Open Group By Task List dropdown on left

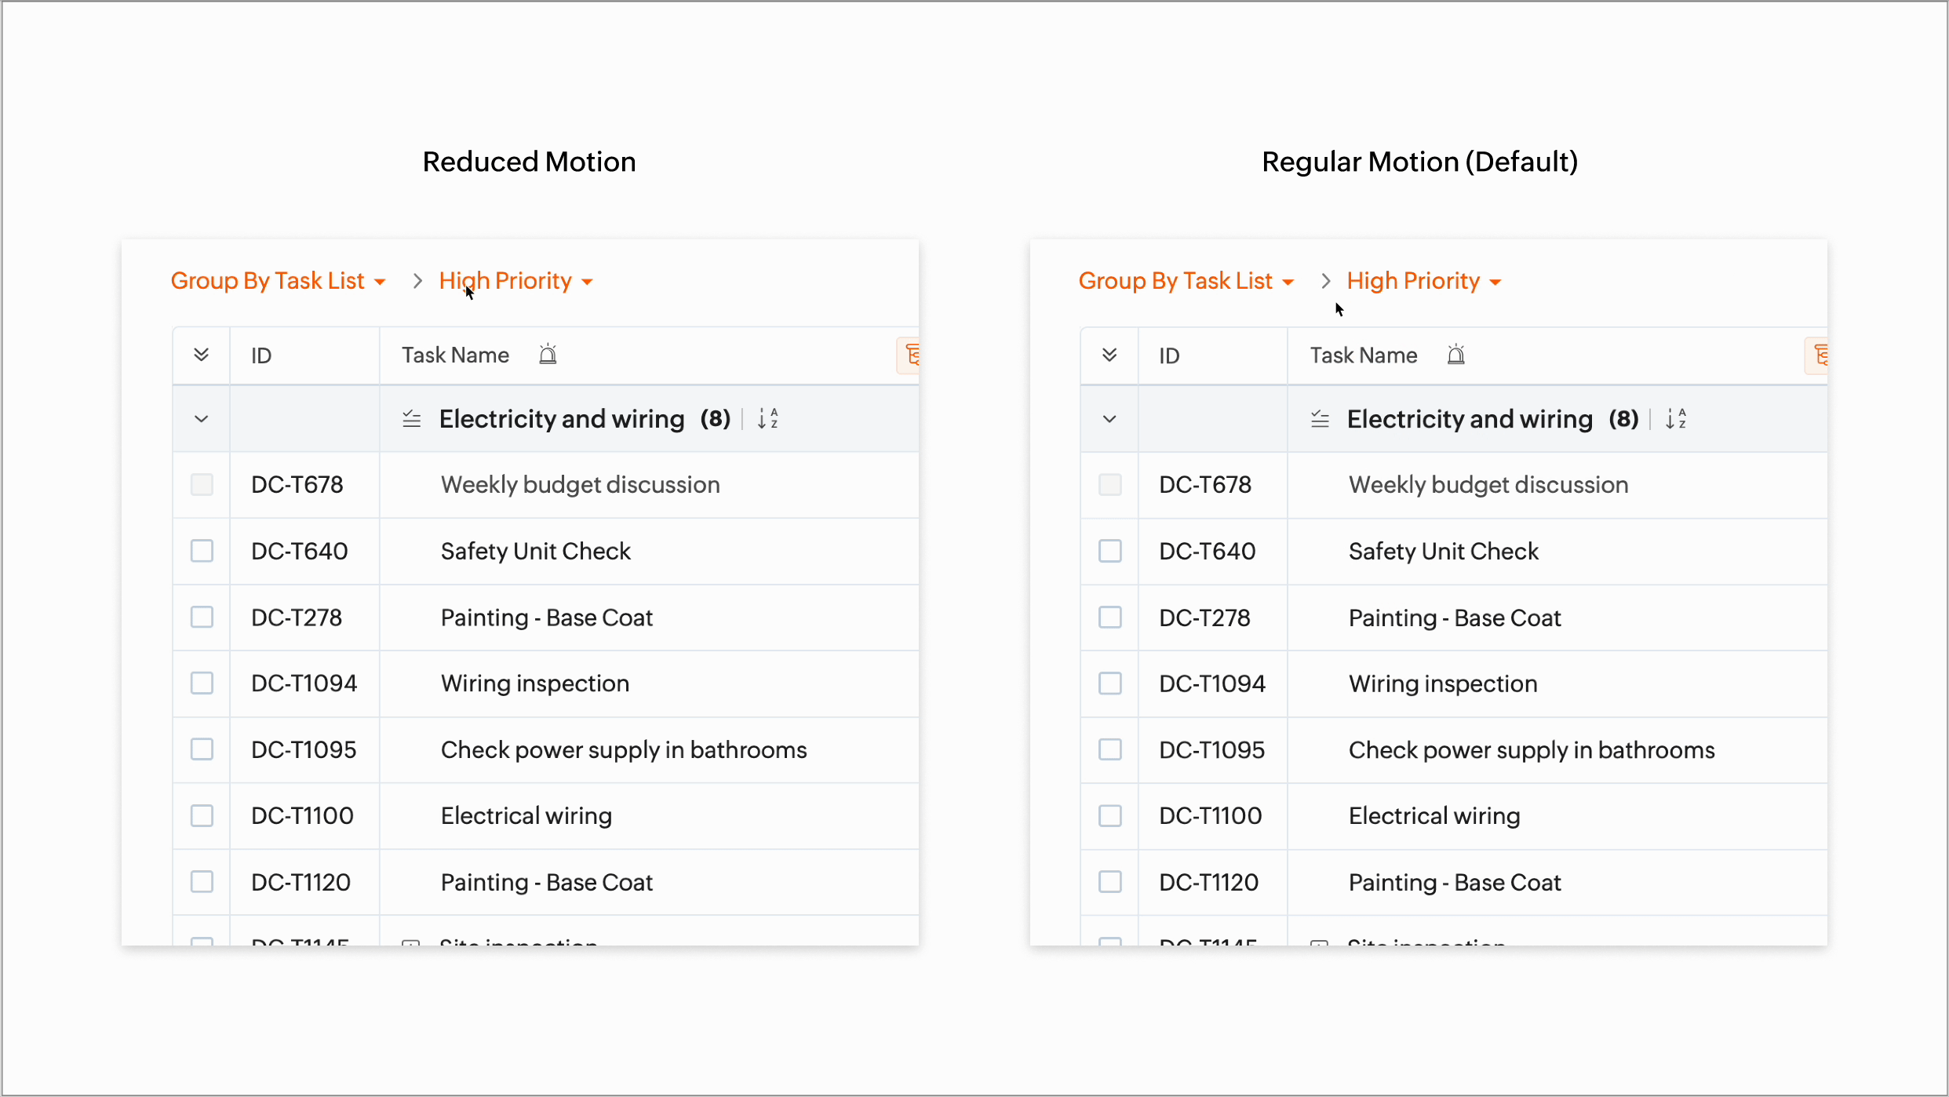tap(278, 281)
